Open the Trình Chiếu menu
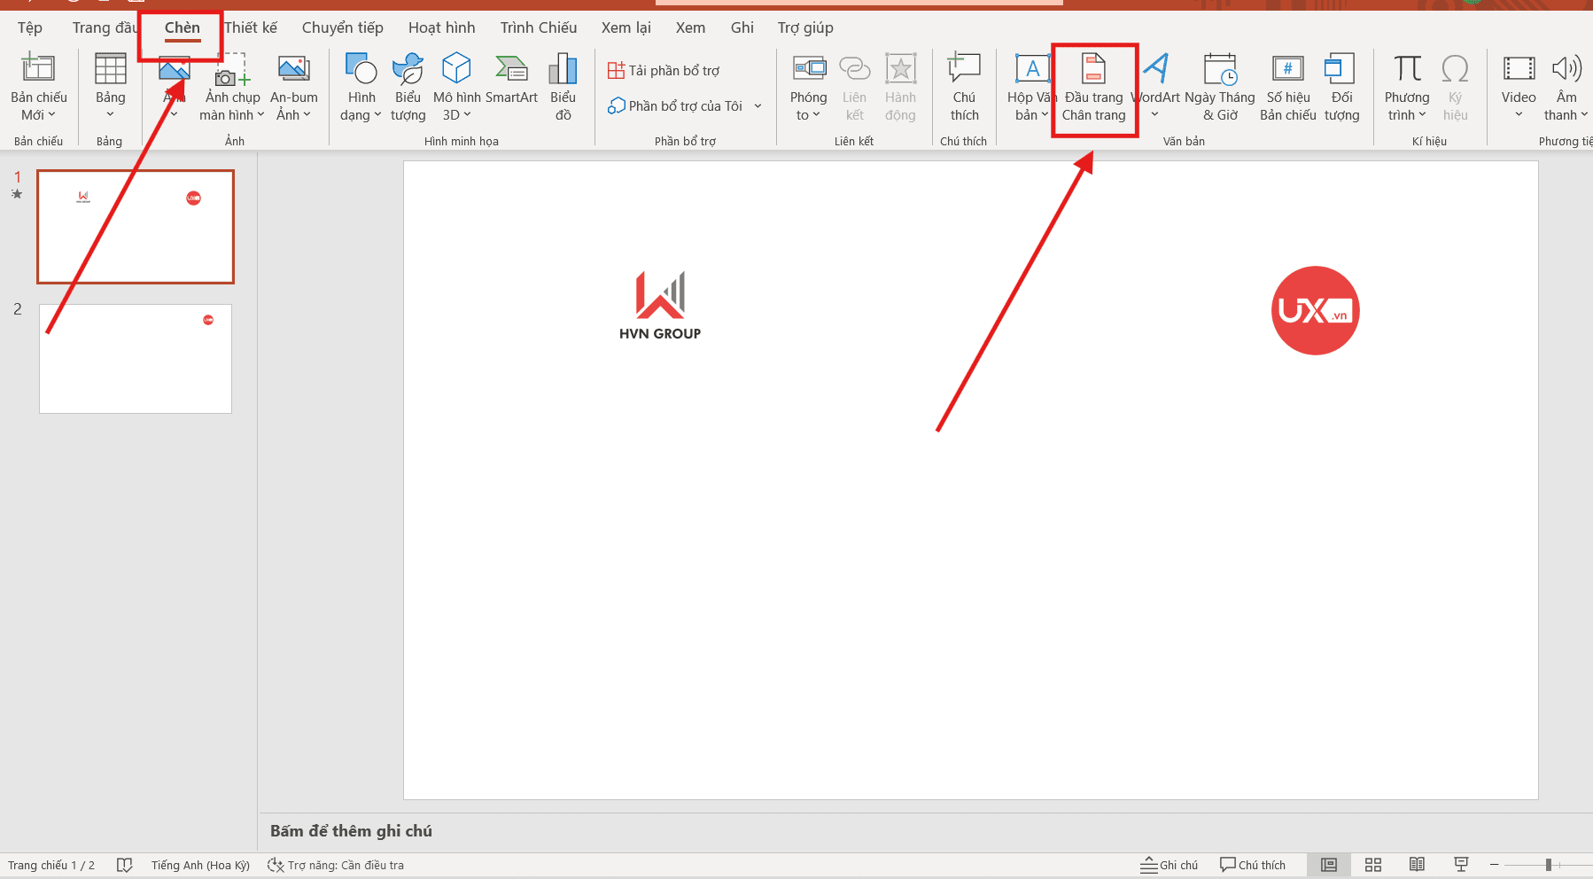This screenshot has width=1593, height=879. tap(538, 27)
